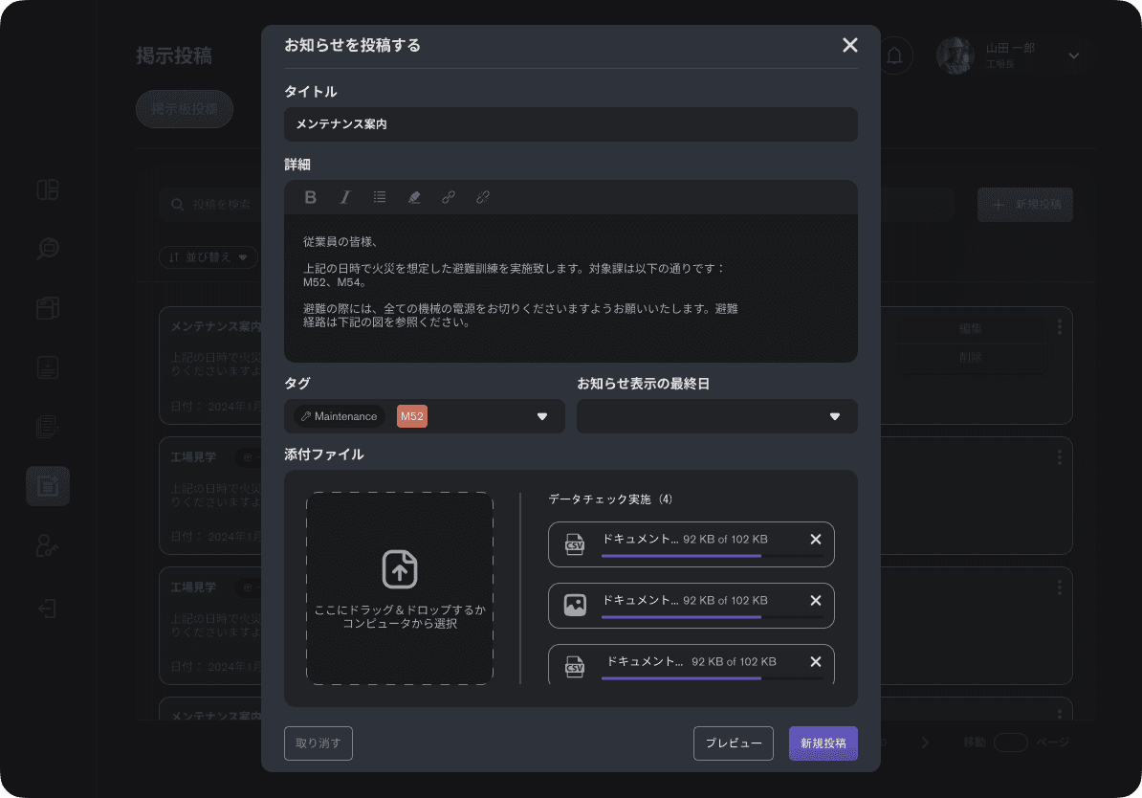Image resolution: width=1142 pixels, height=798 pixels.
Task: Insert a hyperlink using the link icon
Action: [x=448, y=197]
